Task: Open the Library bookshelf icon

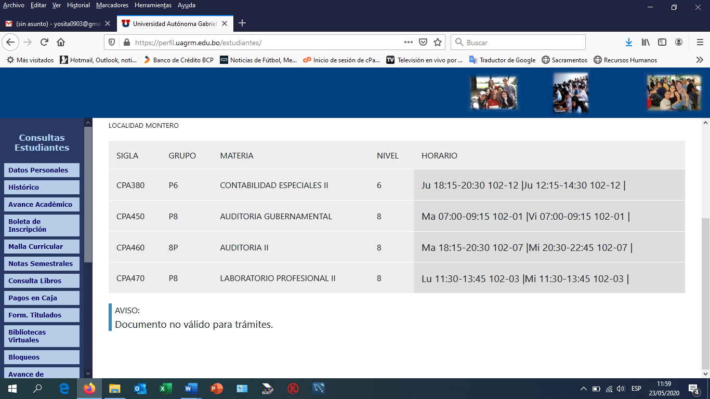Action: [646, 43]
